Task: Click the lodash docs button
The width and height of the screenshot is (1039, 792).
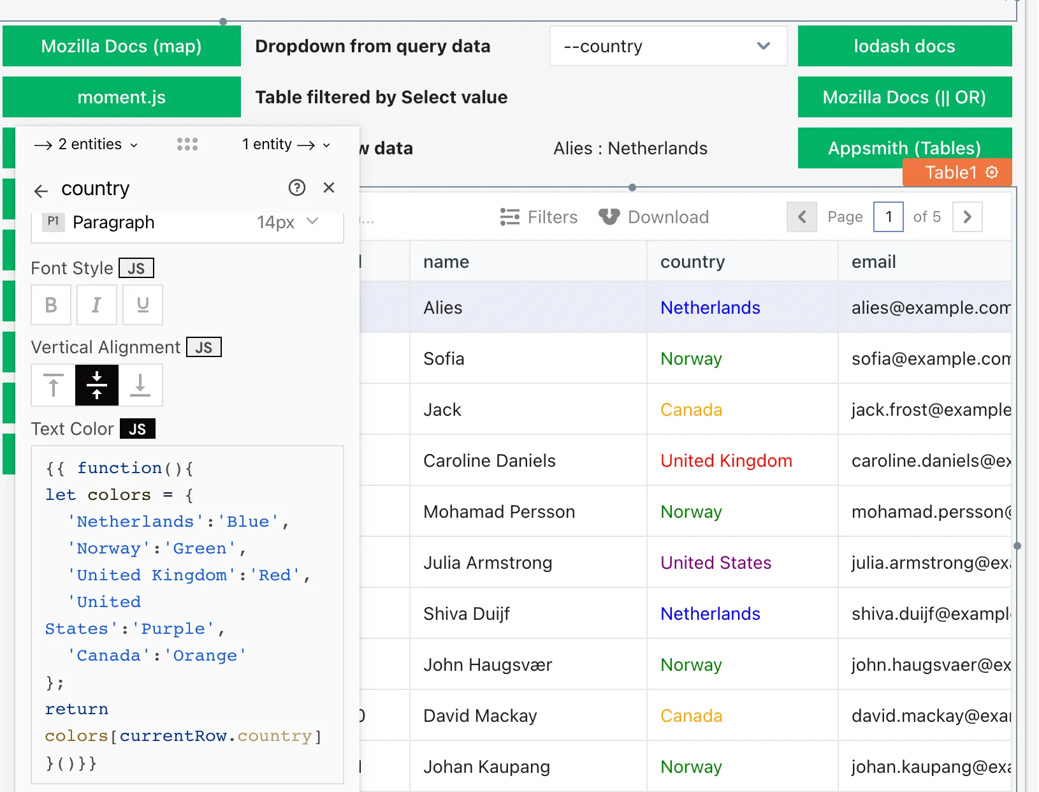Action: (x=905, y=46)
